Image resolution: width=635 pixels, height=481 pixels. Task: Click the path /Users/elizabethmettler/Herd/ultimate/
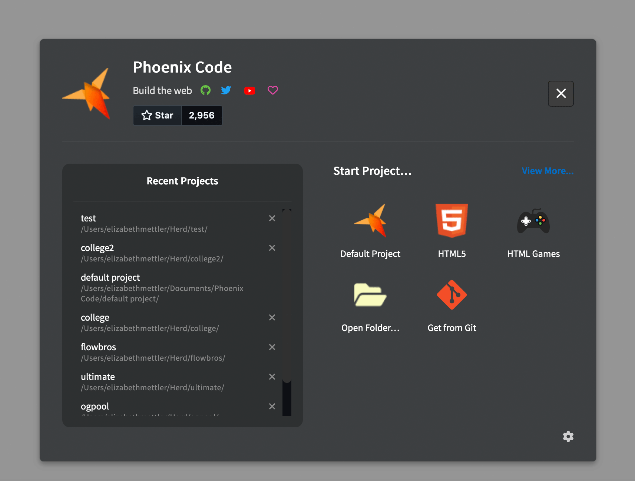(x=152, y=388)
